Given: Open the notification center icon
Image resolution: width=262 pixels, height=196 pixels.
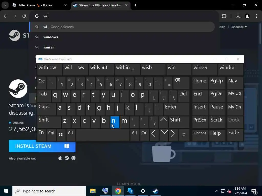Looking at the screenshot, I should tap(254, 191).
